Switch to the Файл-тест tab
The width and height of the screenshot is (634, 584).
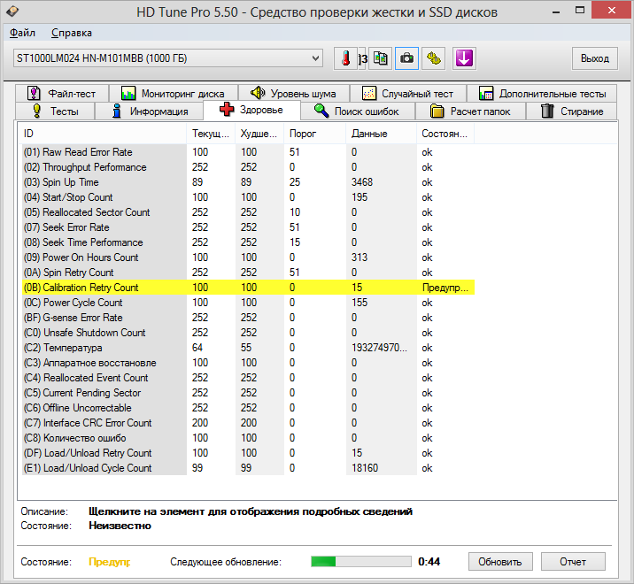click(62, 94)
